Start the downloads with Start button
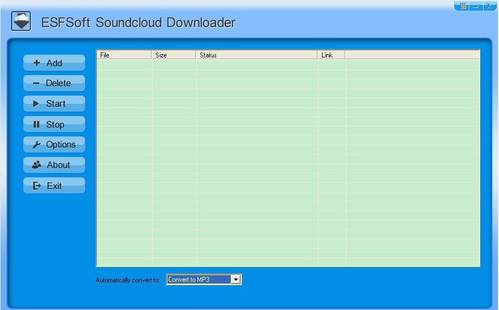499x310 pixels. pyautogui.click(x=54, y=103)
